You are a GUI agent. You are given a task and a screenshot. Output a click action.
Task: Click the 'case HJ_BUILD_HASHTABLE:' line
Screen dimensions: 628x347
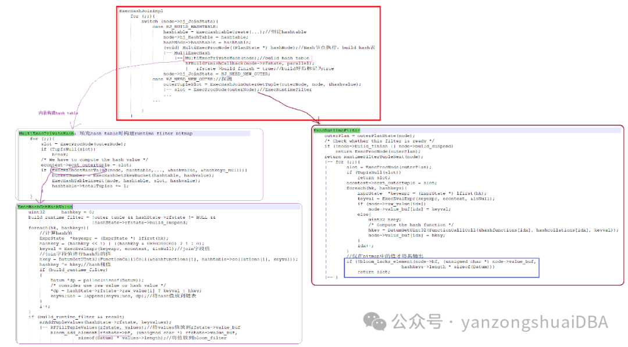click(x=185, y=26)
